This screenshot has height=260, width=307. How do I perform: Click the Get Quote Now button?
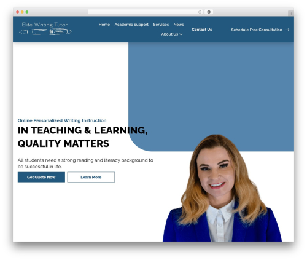point(41,177)
